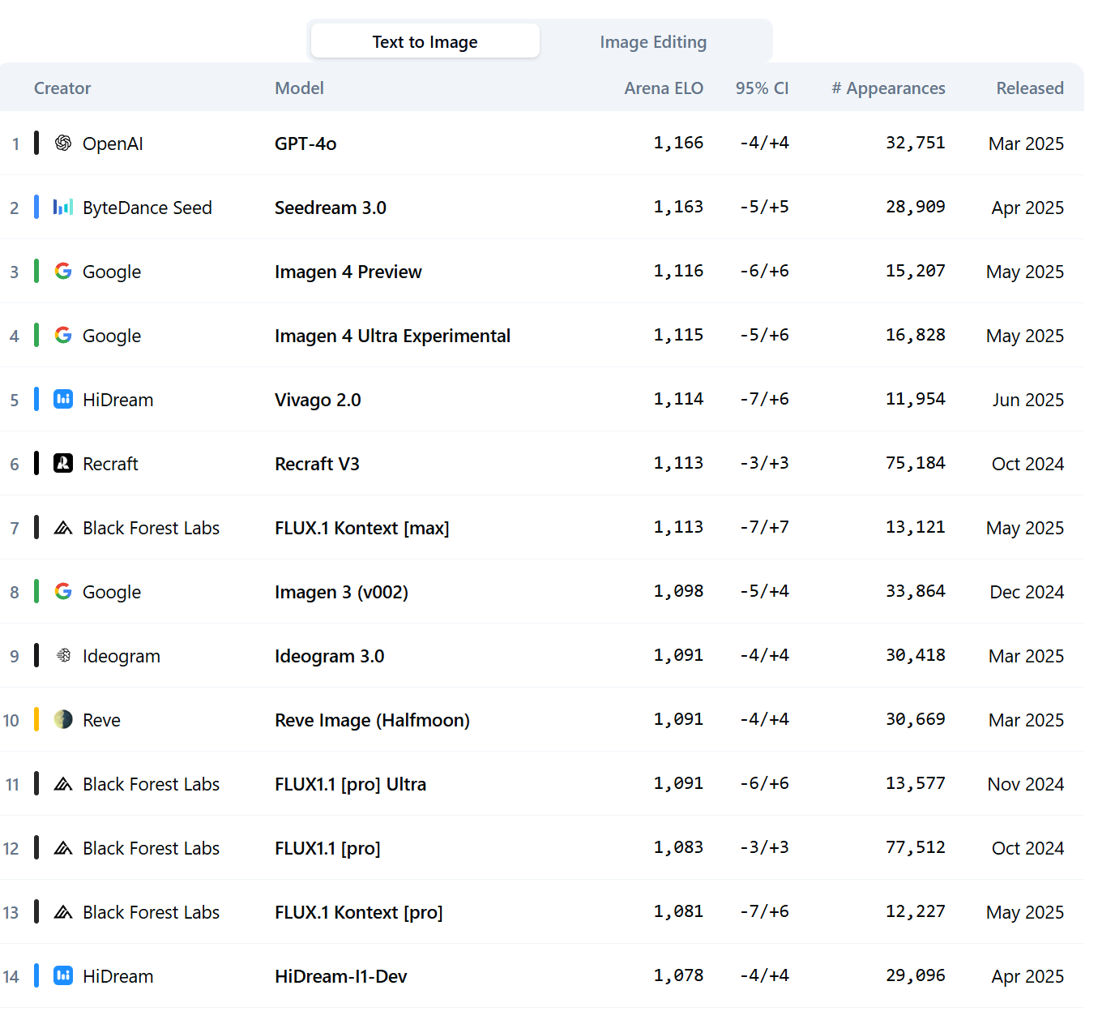This screenshot has width=1098, height=1020.
Task: Click the Dec 2024 release date
Action: tap(1027, 592)
